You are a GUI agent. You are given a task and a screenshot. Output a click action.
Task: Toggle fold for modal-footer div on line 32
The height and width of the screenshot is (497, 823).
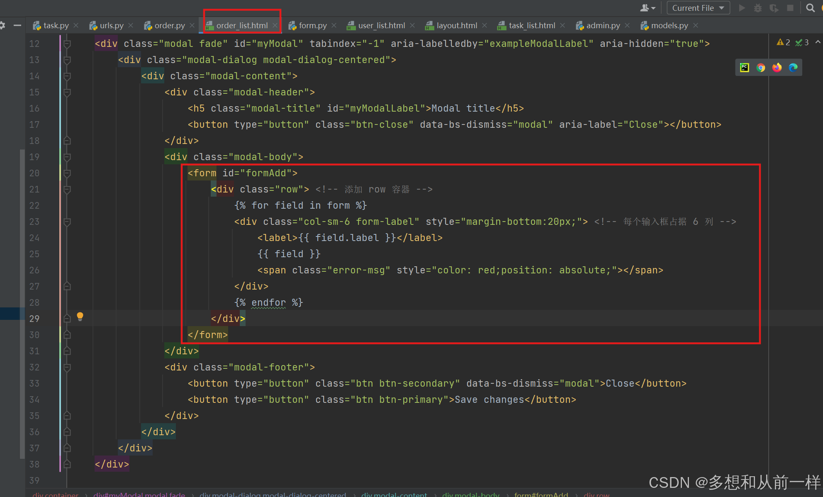click(67, 367)
